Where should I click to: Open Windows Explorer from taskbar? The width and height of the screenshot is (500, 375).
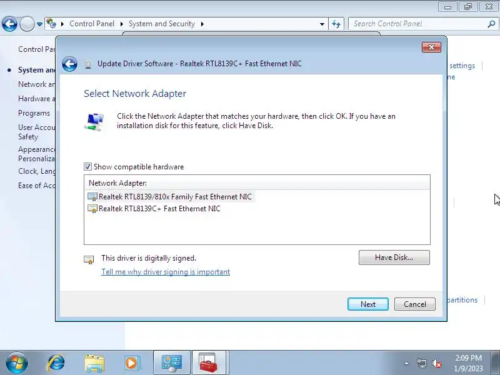point(94,363)
